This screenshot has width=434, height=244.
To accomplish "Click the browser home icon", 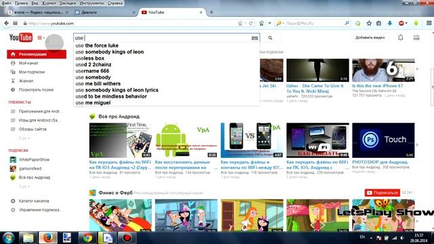I will point(261,23).
